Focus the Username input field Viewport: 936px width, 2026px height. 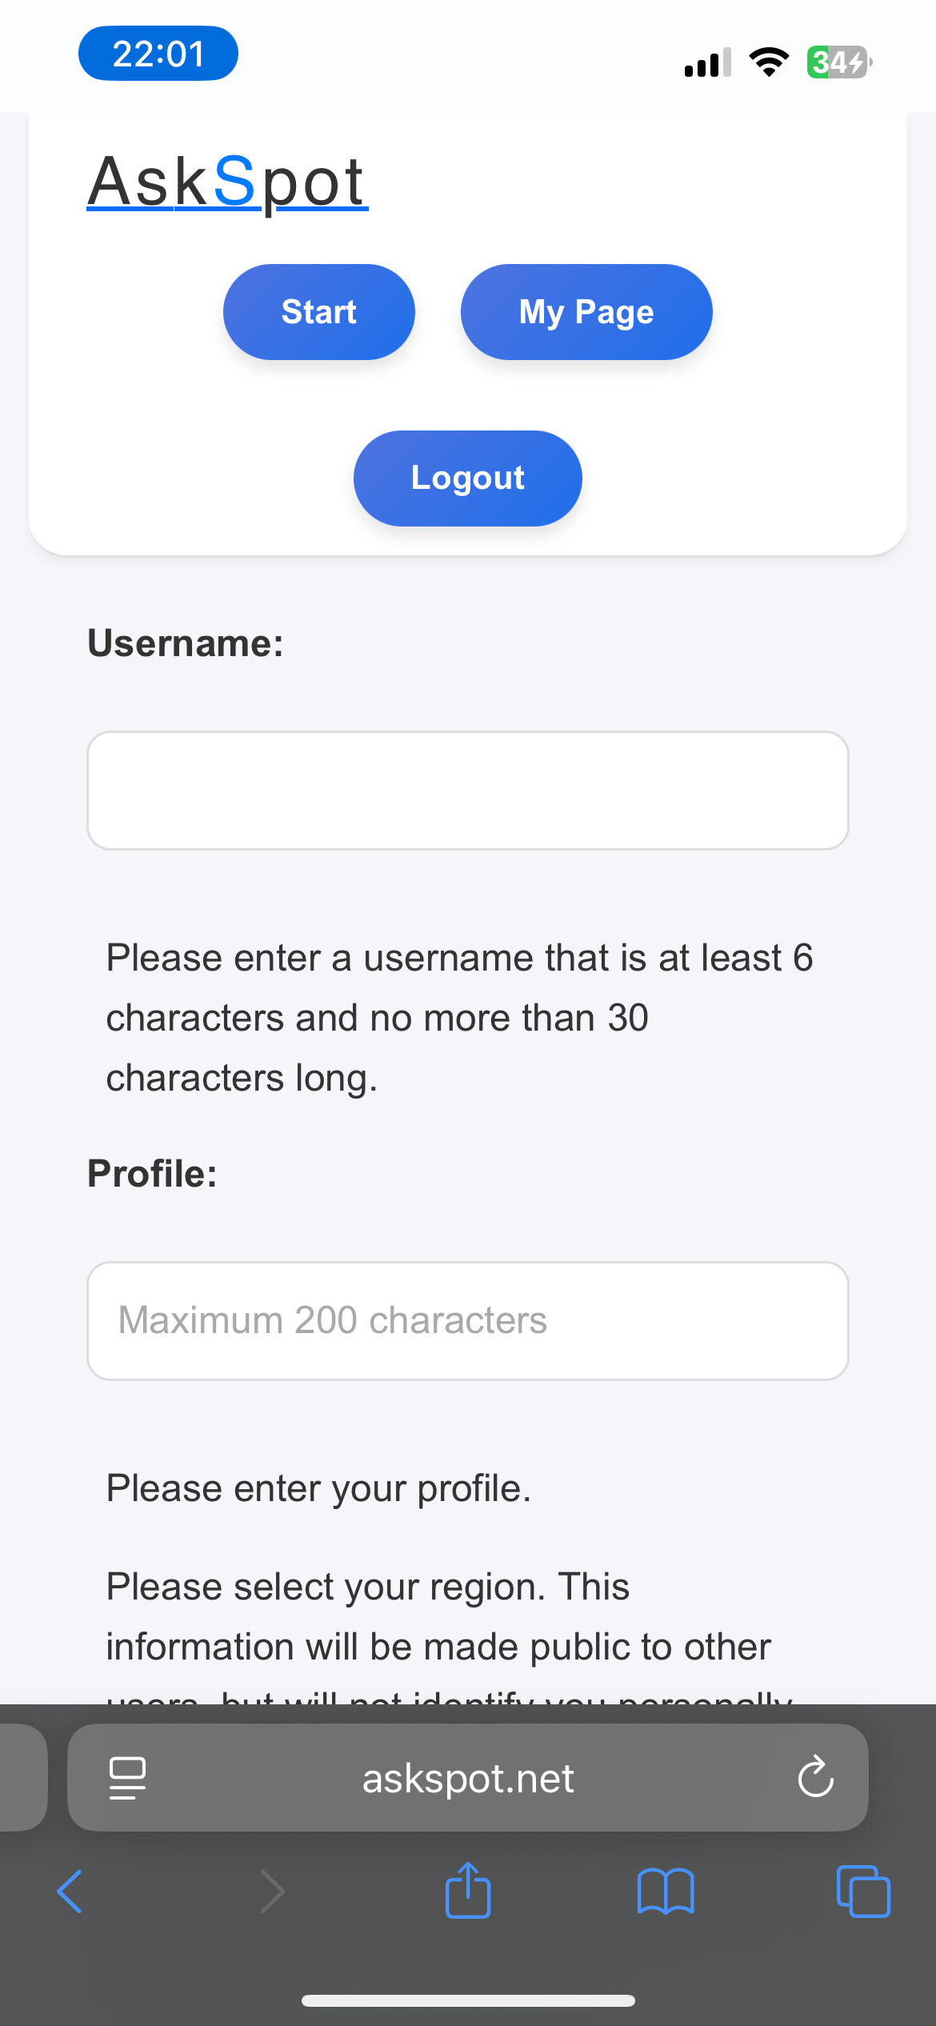[x=468, y=791]
